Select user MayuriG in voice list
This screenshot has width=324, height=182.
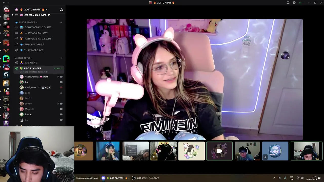(41, 109)
